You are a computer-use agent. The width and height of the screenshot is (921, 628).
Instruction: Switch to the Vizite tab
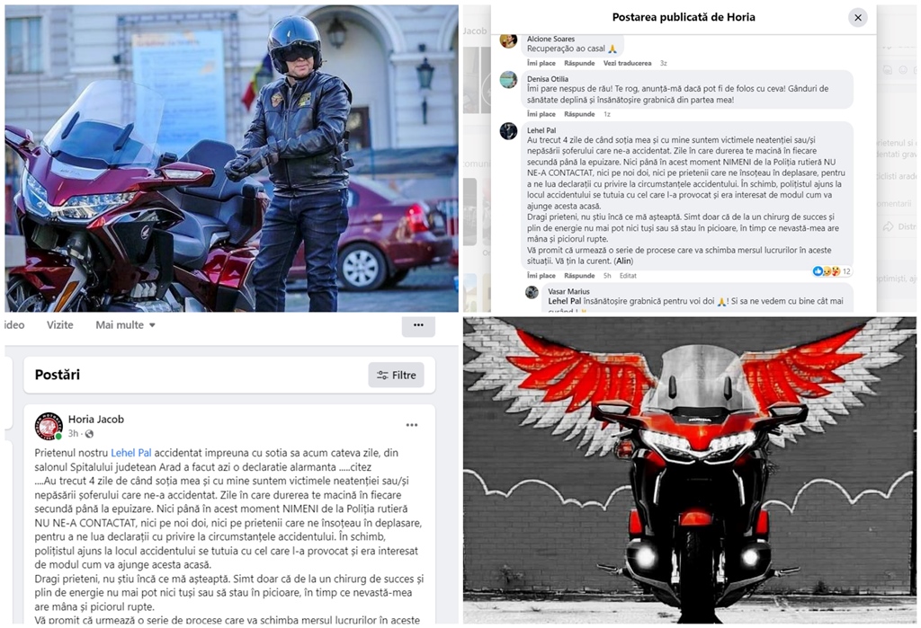(x=60, y=325)
